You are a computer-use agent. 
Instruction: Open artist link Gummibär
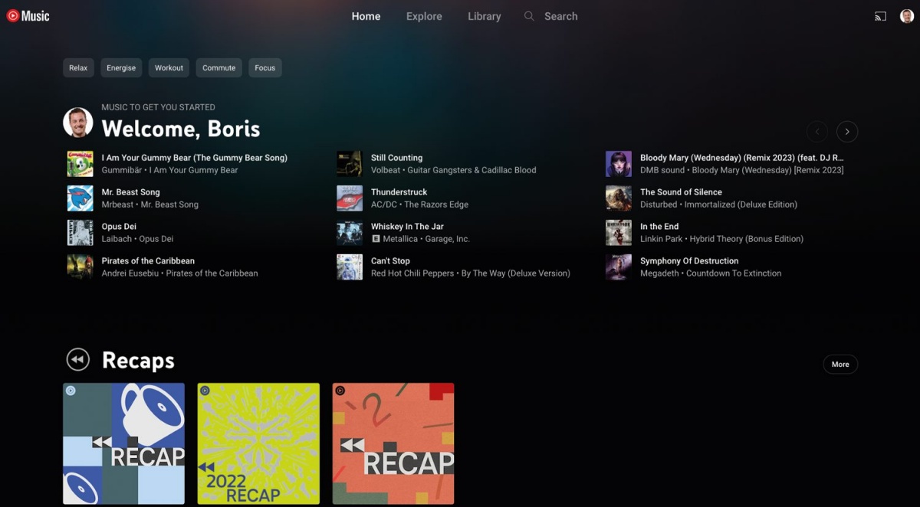point(122,170)
